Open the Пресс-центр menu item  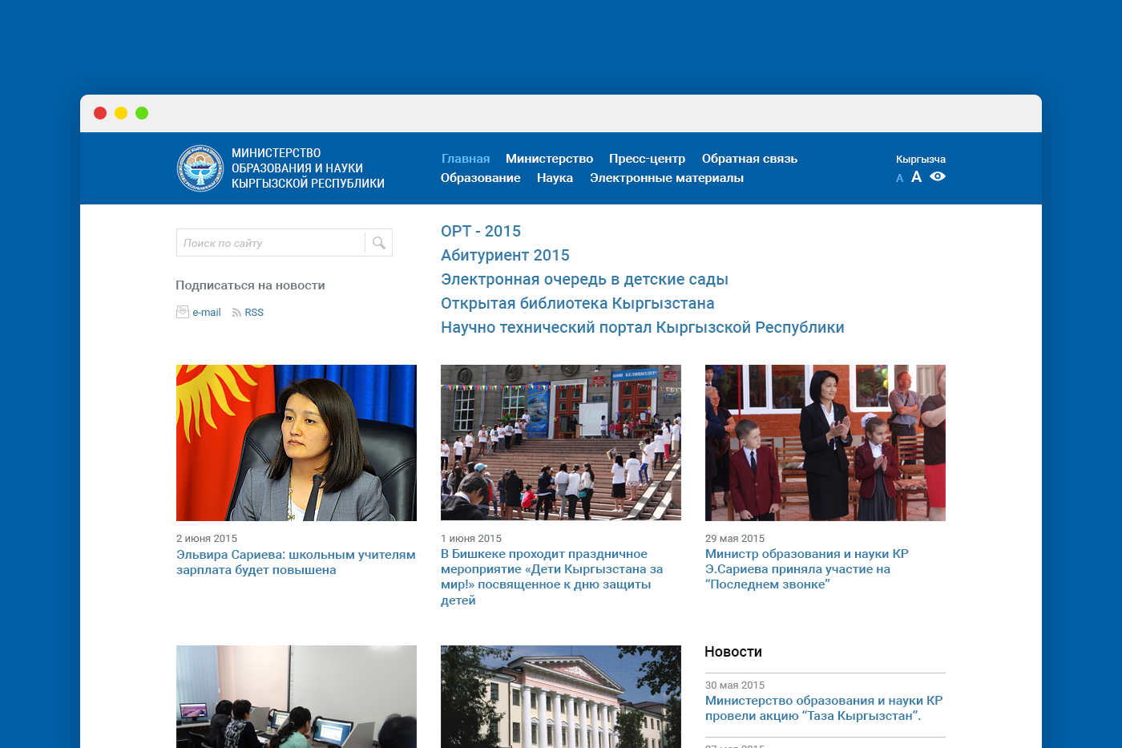click(647, 159)
